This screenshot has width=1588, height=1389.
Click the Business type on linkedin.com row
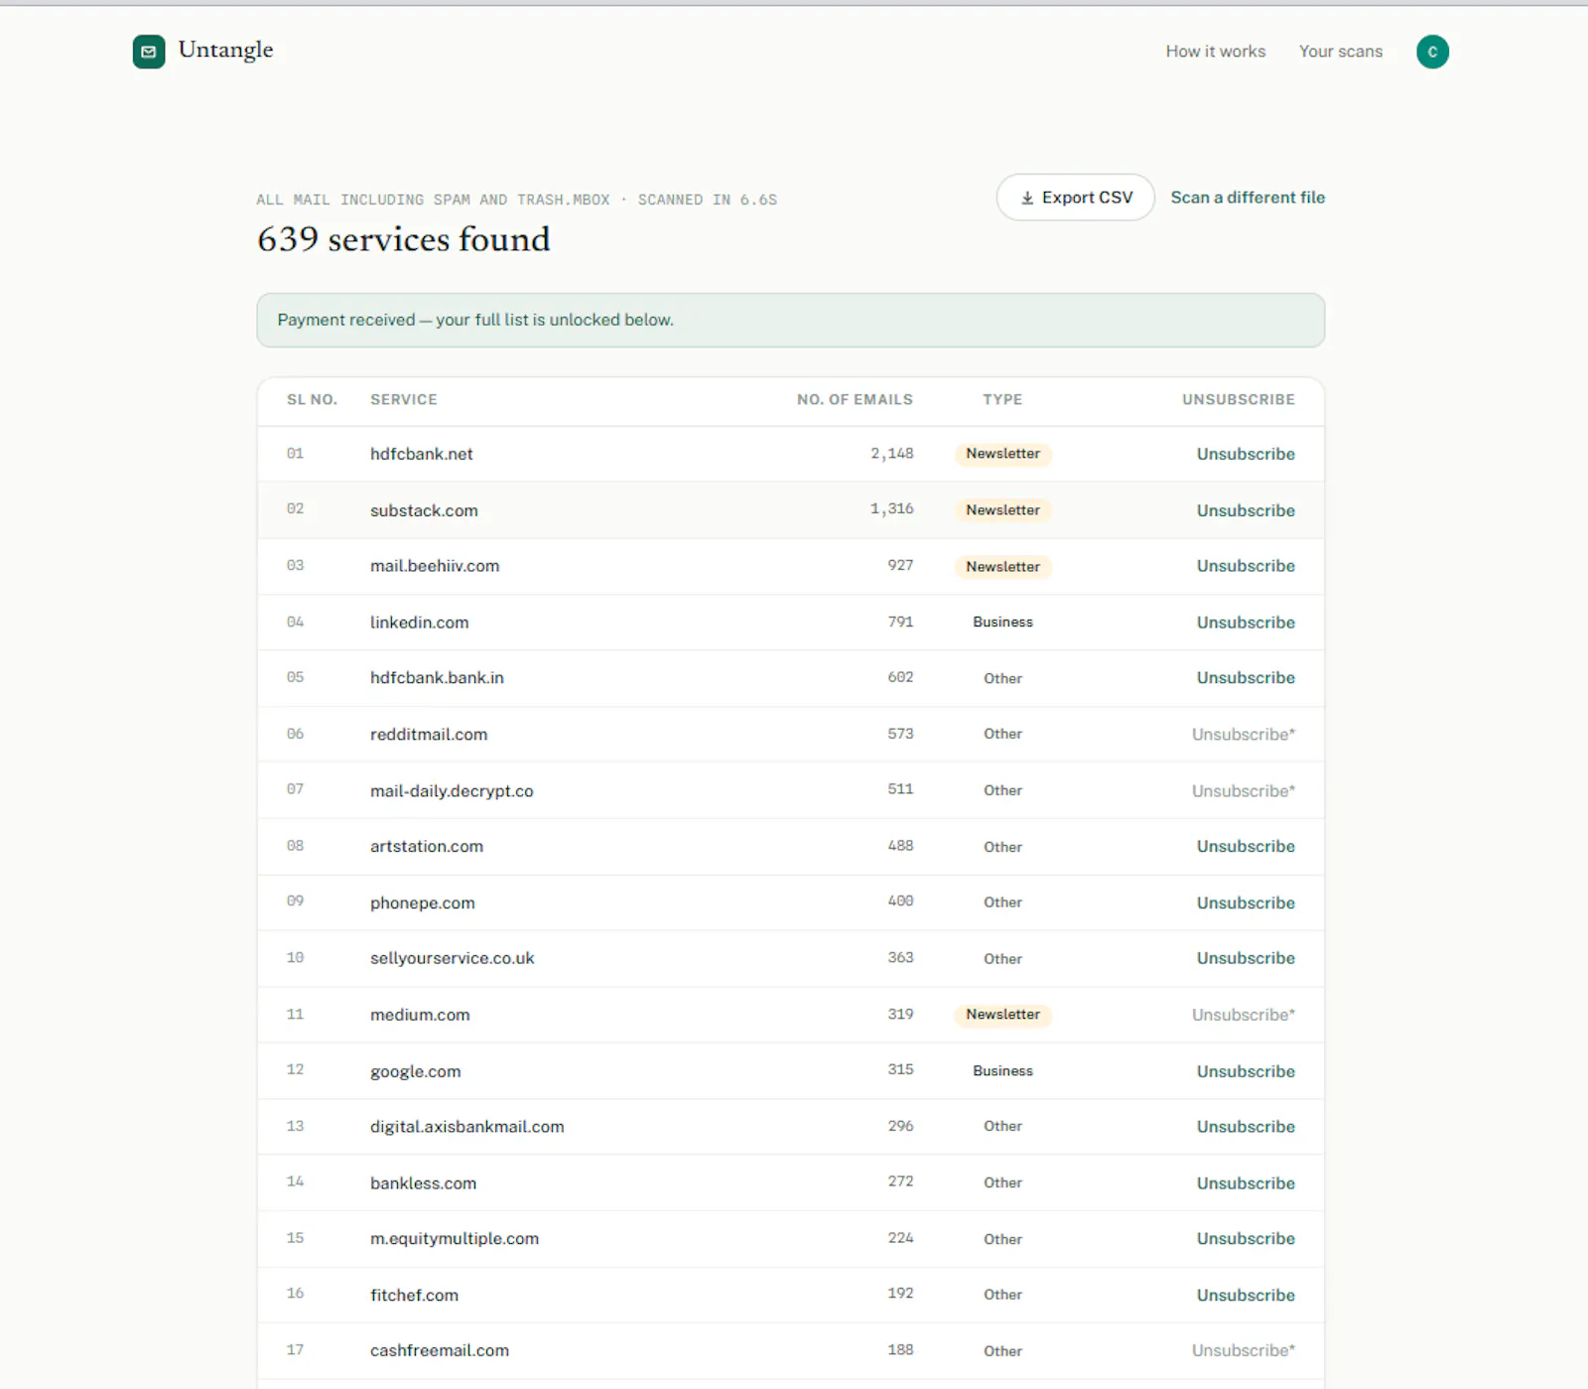(1002, 623)
